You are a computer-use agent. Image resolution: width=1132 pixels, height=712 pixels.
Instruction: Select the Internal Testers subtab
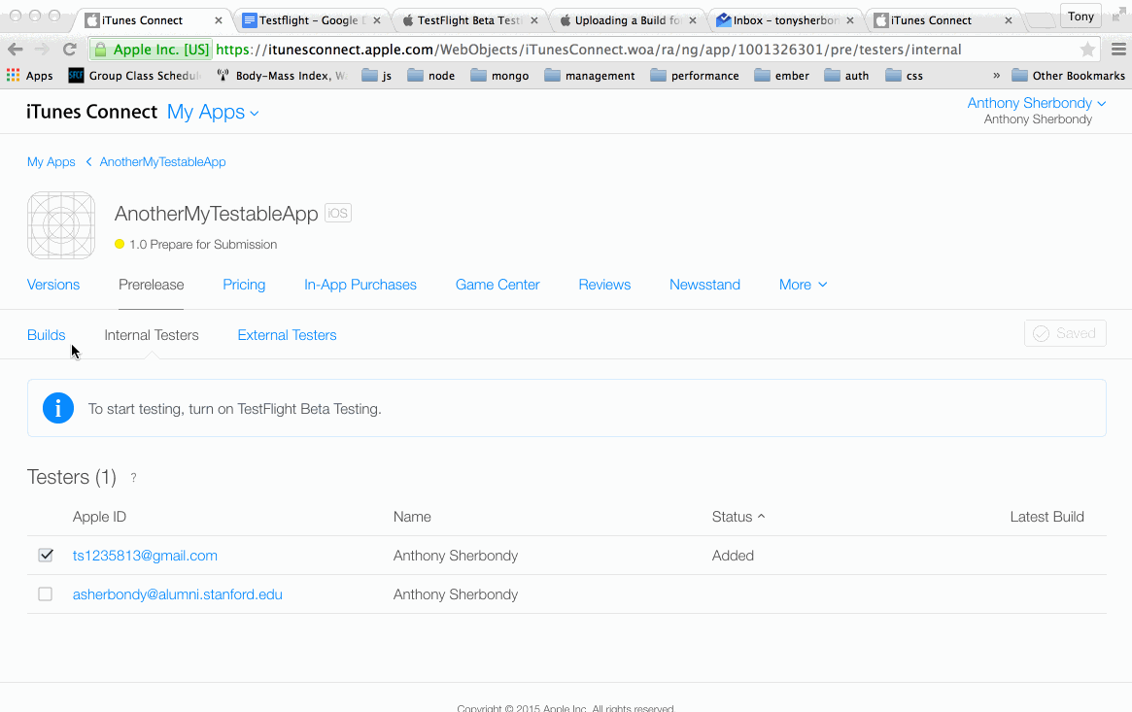click(152, 335)
